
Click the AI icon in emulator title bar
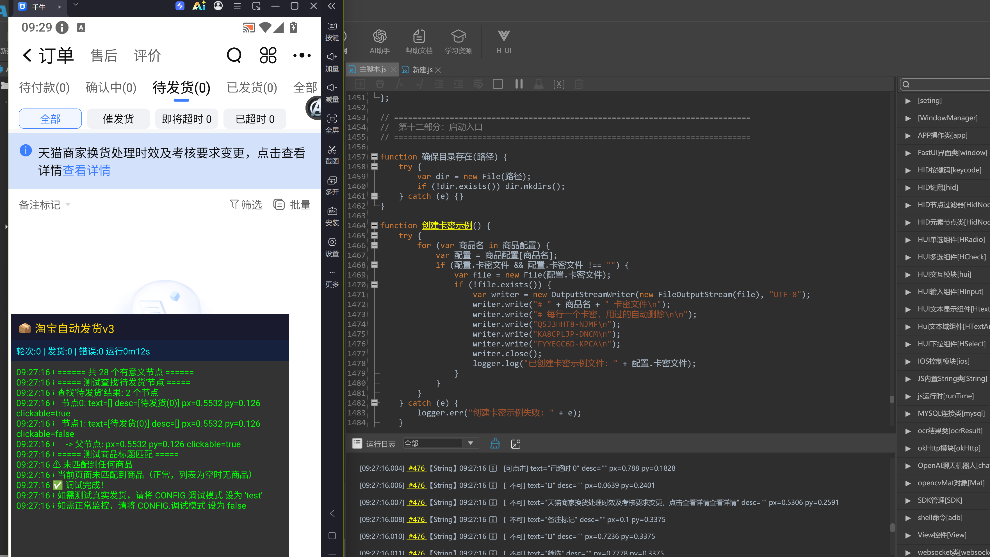[199, 6]
